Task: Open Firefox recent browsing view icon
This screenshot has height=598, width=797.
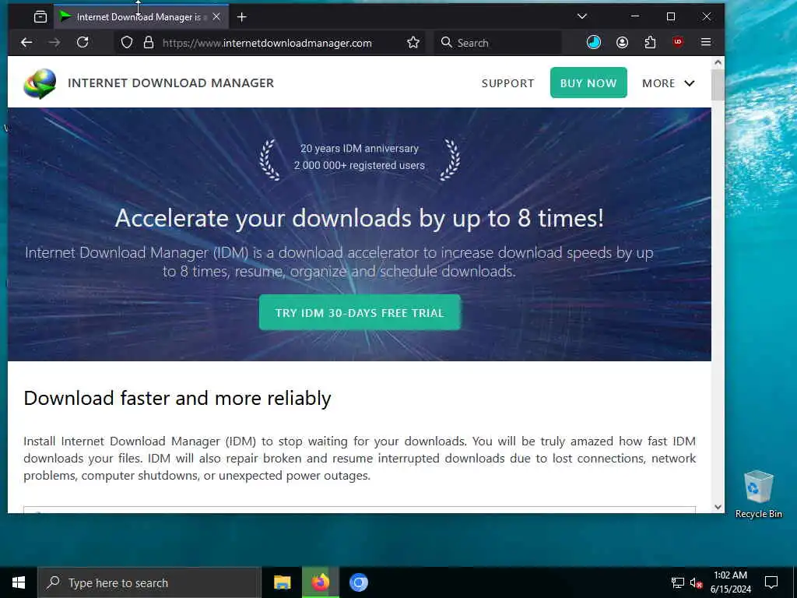Action: (40, 17)
